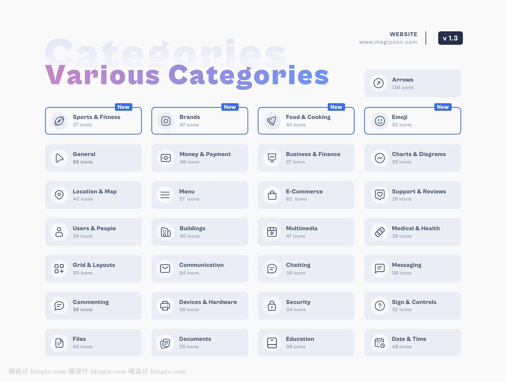
Task: Click the Arrows circle arrow icon
Action: point(378,83)
